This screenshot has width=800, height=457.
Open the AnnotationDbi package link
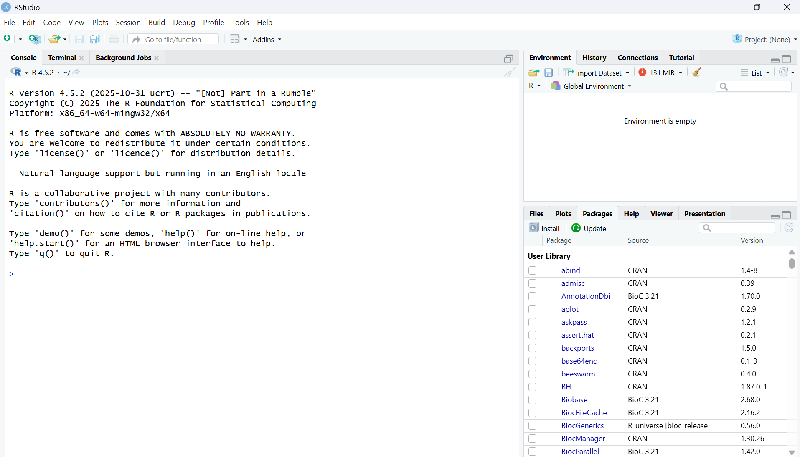pos(585,296)
